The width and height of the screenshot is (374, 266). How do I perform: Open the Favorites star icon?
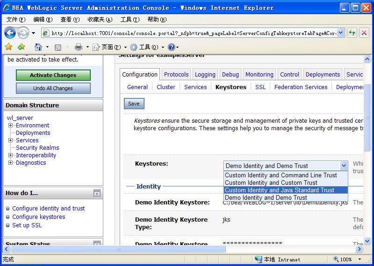pyautogui.click(x=8, y=47)
